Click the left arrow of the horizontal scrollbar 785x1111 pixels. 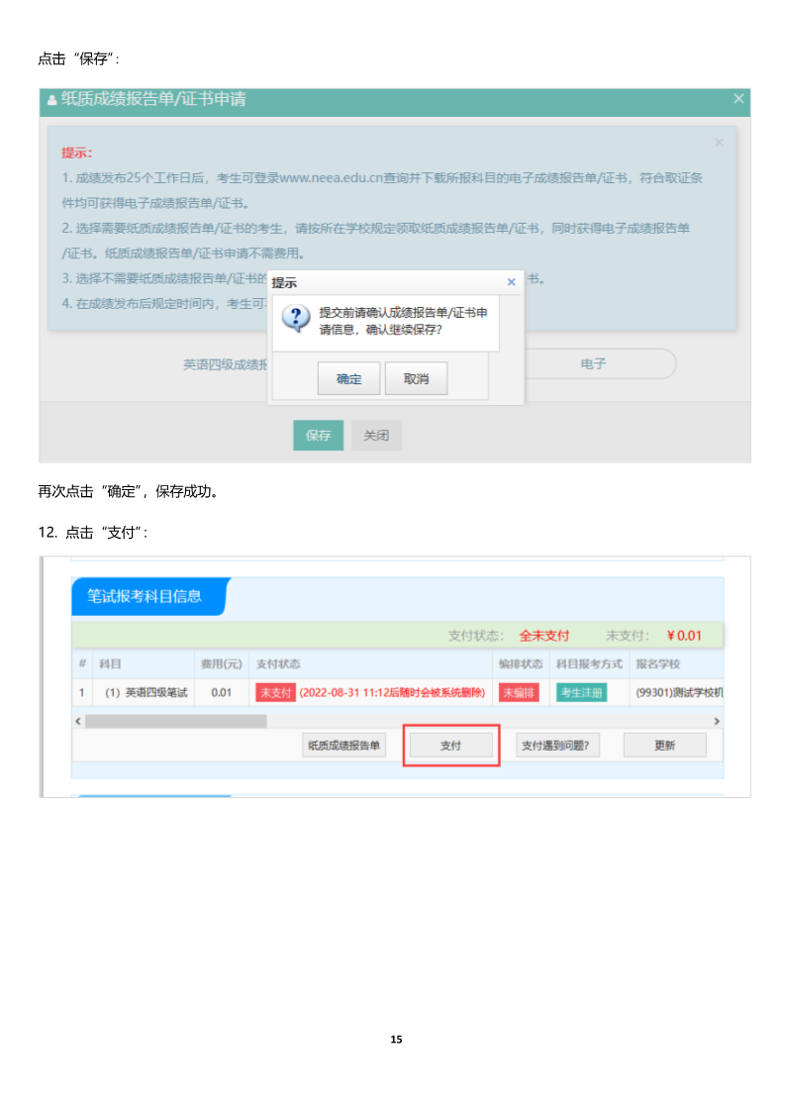pos(78,721)
